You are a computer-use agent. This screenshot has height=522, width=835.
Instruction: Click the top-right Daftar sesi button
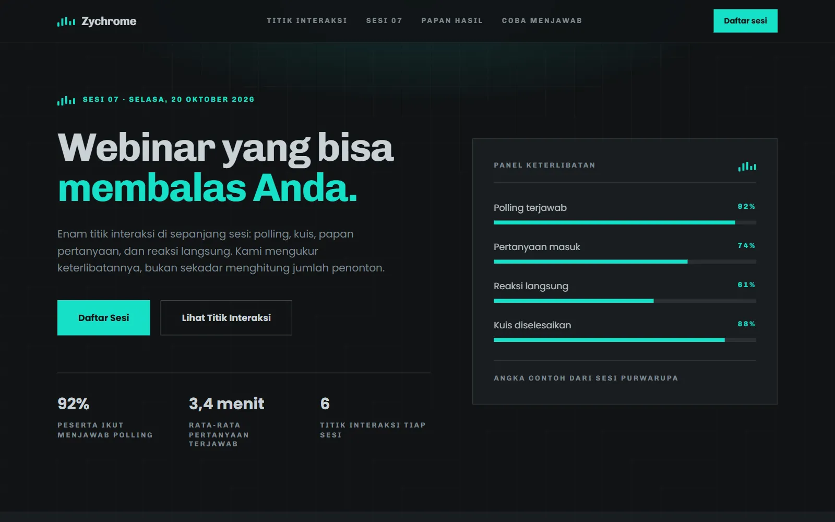click(745, 21)
